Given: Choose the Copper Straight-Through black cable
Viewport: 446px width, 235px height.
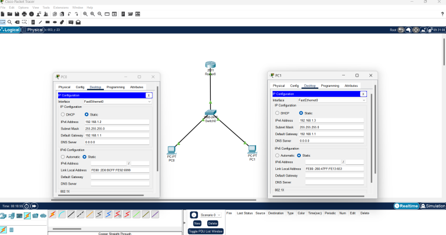Looking at the screenshot, I should pos(71,215).
